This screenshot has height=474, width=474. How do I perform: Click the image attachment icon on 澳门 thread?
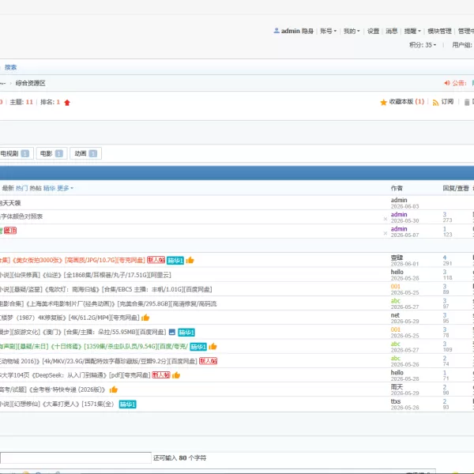tap(172, 332)
